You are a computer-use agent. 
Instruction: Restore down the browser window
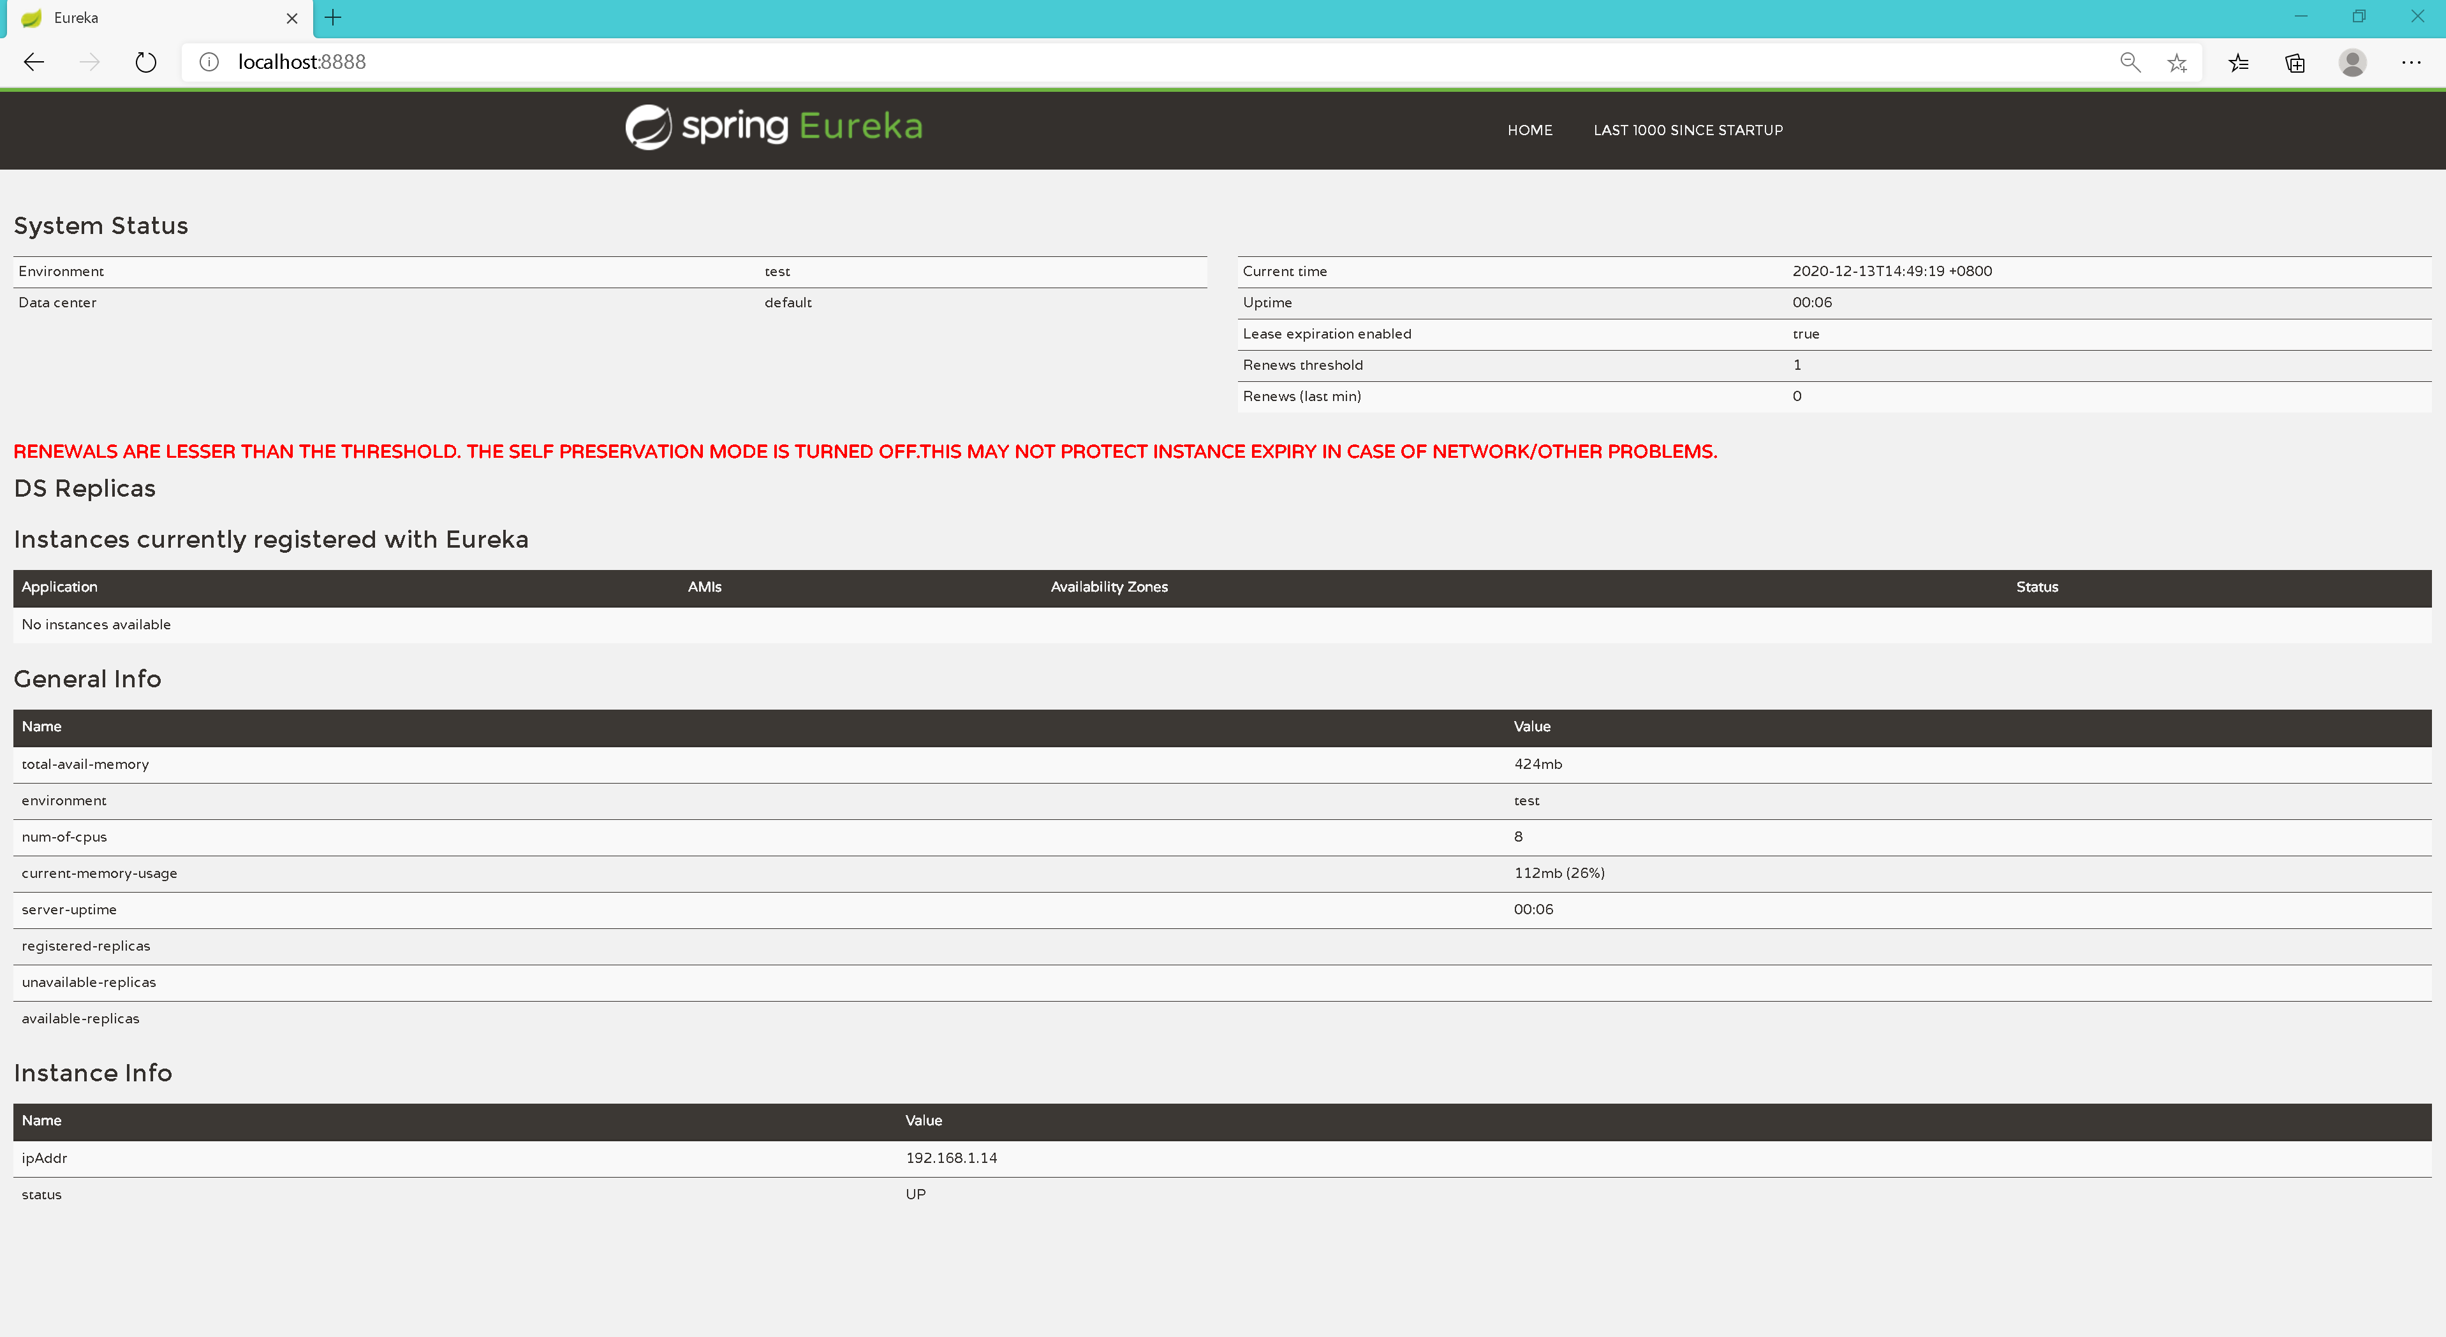coord(2359,17)
